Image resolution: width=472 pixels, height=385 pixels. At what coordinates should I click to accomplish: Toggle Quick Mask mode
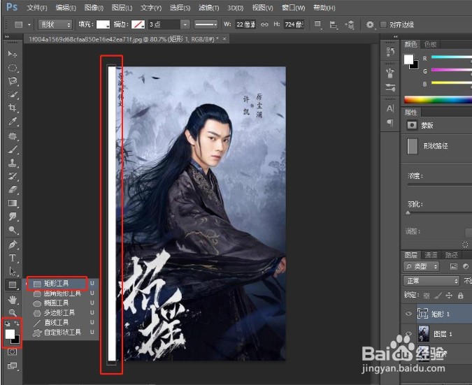click(13, 352)
